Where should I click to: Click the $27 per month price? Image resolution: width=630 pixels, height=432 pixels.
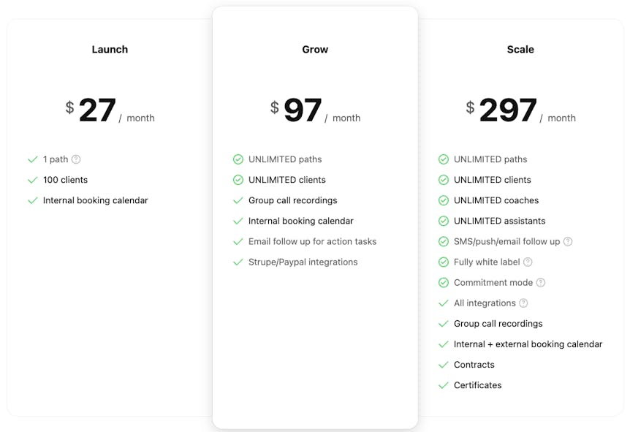click(x=110, y=111)
